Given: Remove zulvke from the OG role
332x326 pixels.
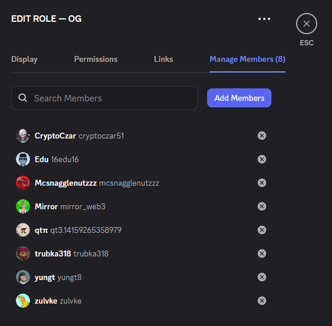Looking at the screenshot, I should pyautogui.click(x=262, y=301).
